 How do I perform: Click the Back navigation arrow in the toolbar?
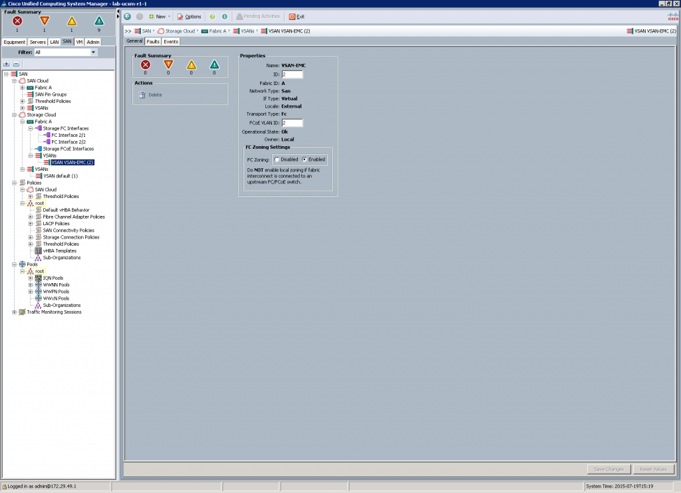pos(127,17)
